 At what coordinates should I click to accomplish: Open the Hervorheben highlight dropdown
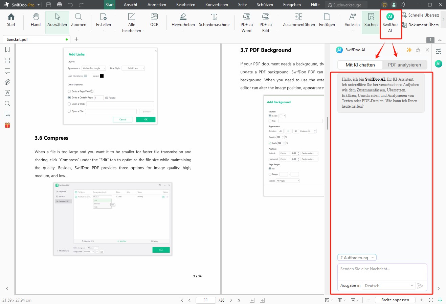[x=183, y=30]
